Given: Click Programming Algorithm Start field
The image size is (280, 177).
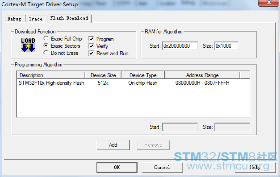Looking at the screenshot, I should coord(180,127).
